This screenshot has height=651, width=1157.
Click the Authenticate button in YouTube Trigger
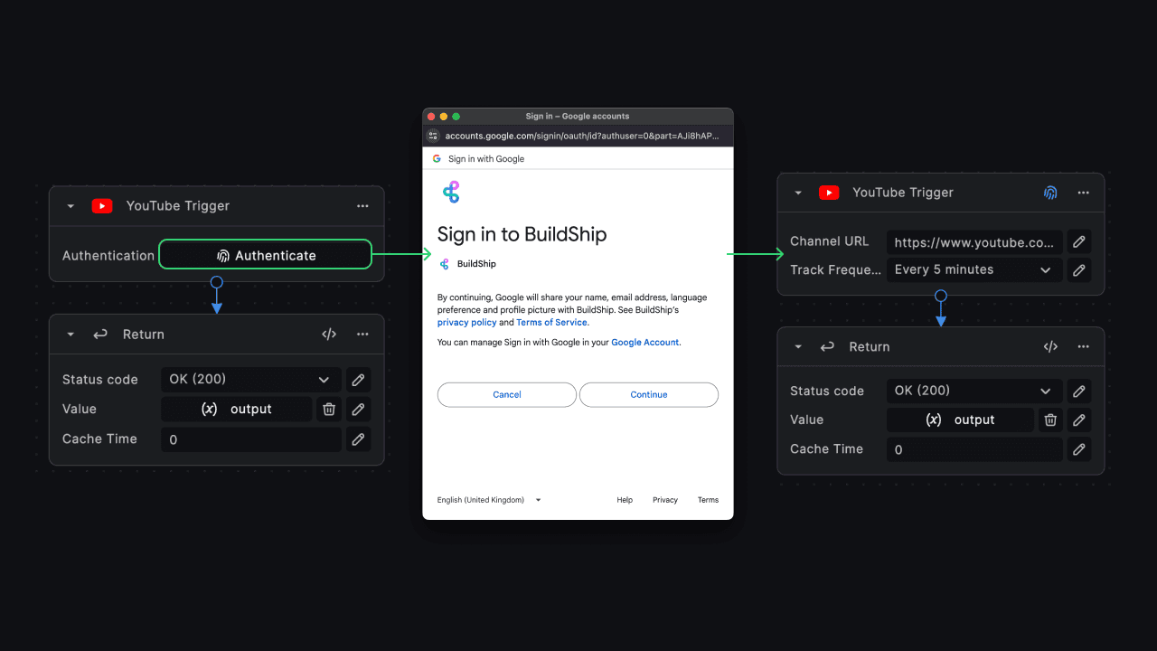click(x=265, y=255)
